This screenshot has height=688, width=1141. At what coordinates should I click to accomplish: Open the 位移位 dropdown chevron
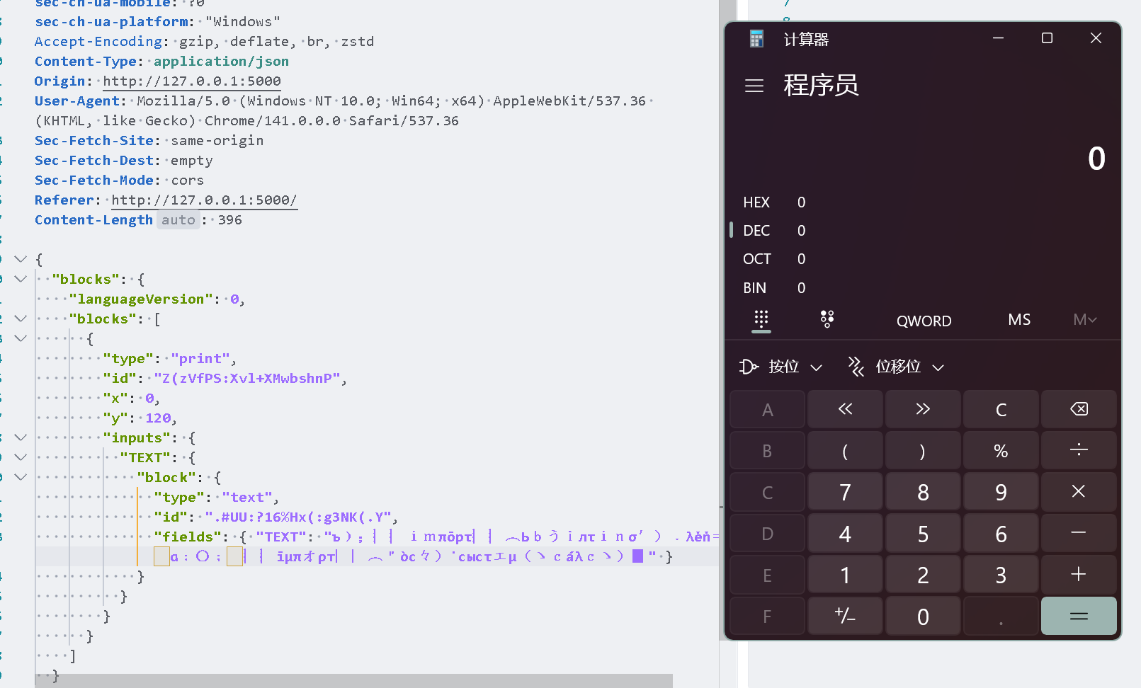pos(938,367)
